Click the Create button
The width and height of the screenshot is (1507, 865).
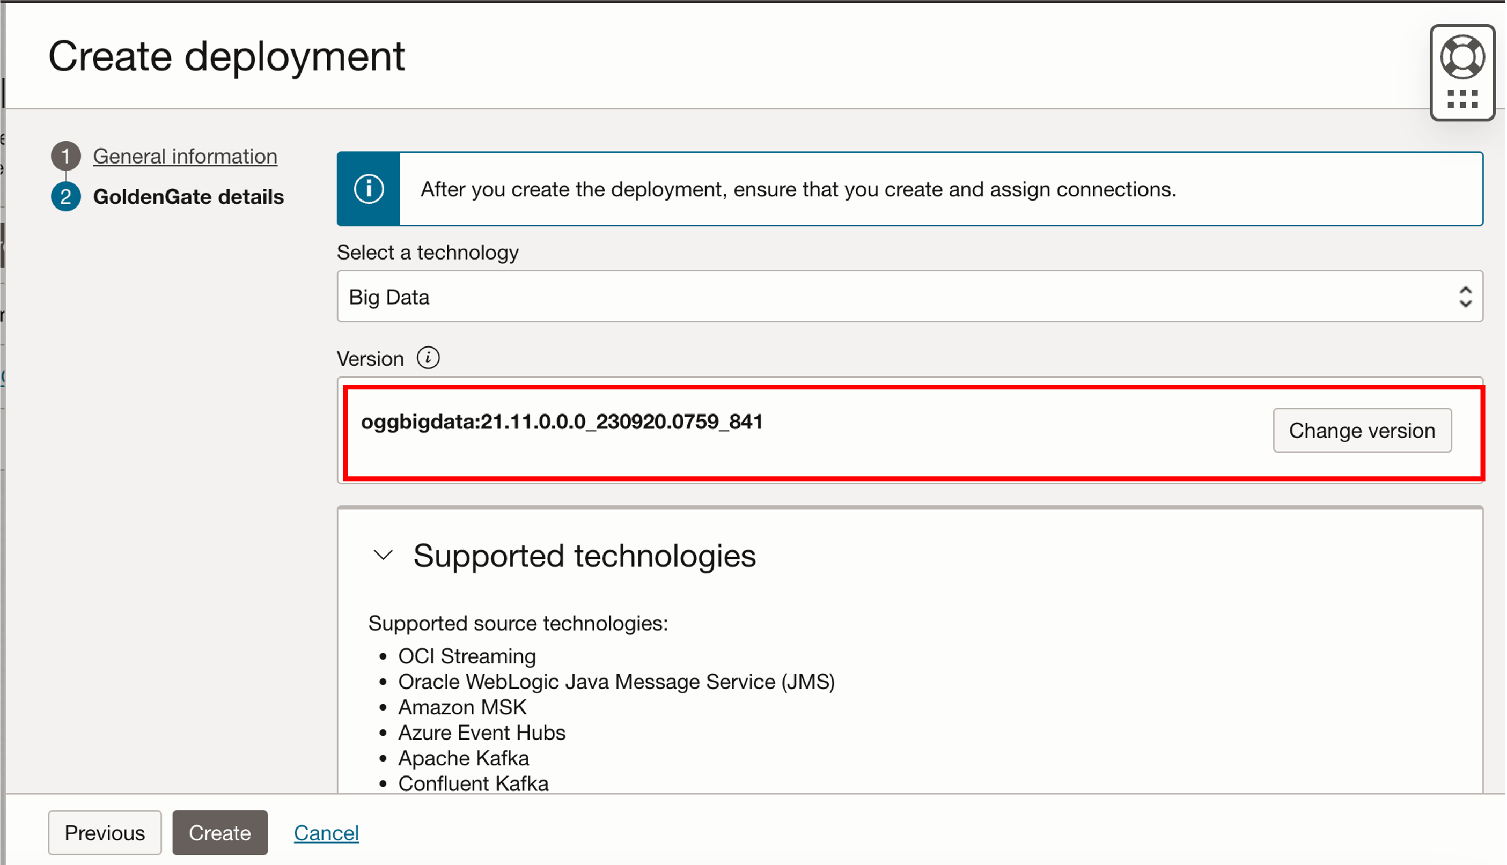click(220, 832)
